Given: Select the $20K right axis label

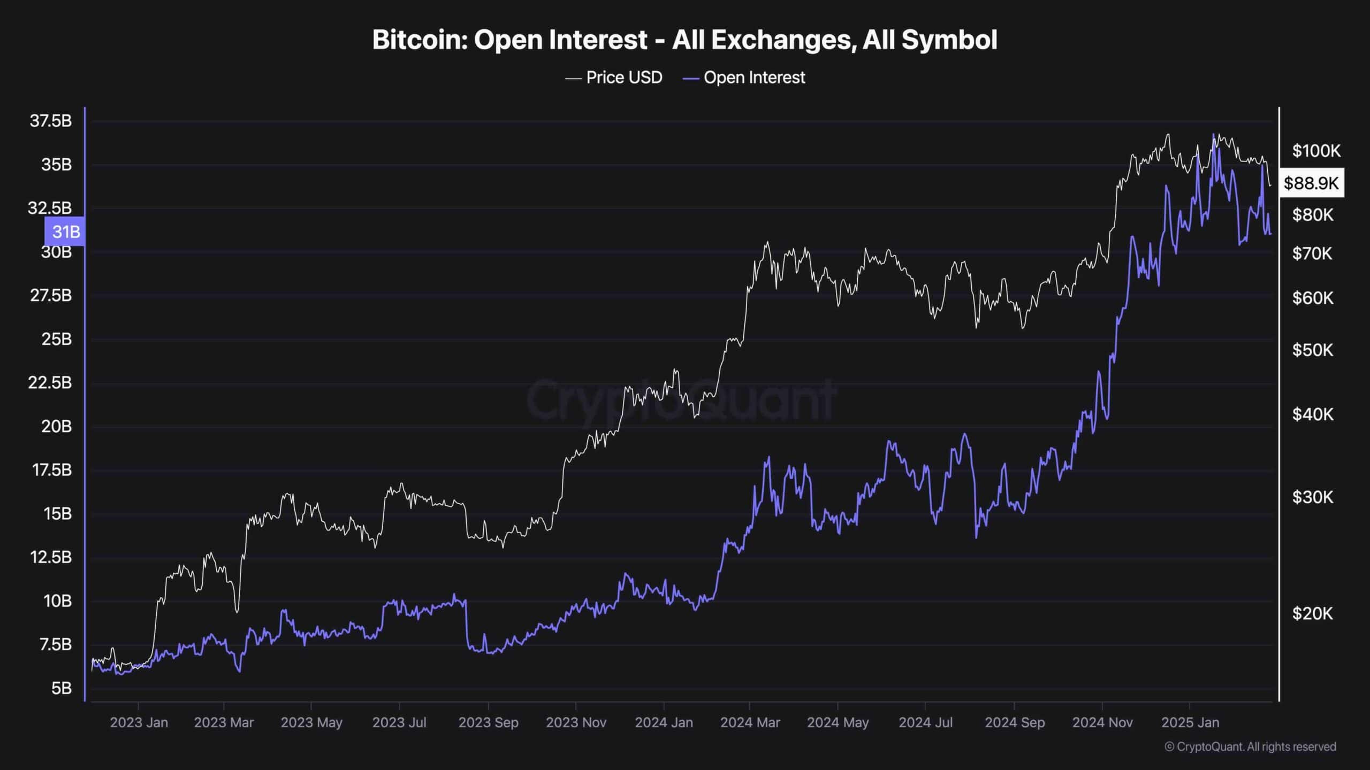Looking at the screenshot, I should click(1312, 613).
